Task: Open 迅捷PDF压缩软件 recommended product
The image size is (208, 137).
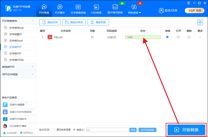Action: pos(18,119)
